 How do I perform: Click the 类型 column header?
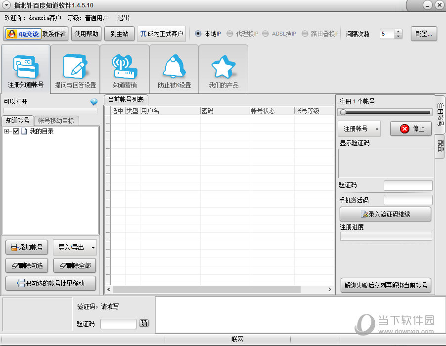click(x=133, y=111)
